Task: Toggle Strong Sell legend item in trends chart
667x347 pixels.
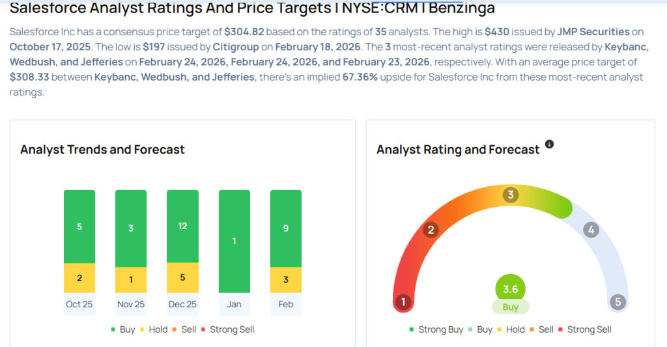Action: pyautogui.click(x=227, y=329)
